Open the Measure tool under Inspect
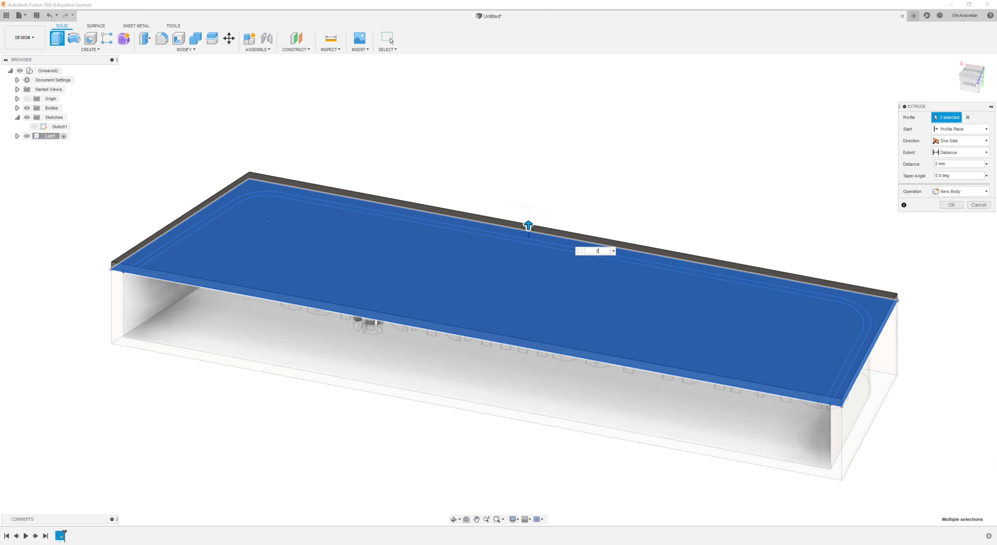997x545 pixels. 331,38
